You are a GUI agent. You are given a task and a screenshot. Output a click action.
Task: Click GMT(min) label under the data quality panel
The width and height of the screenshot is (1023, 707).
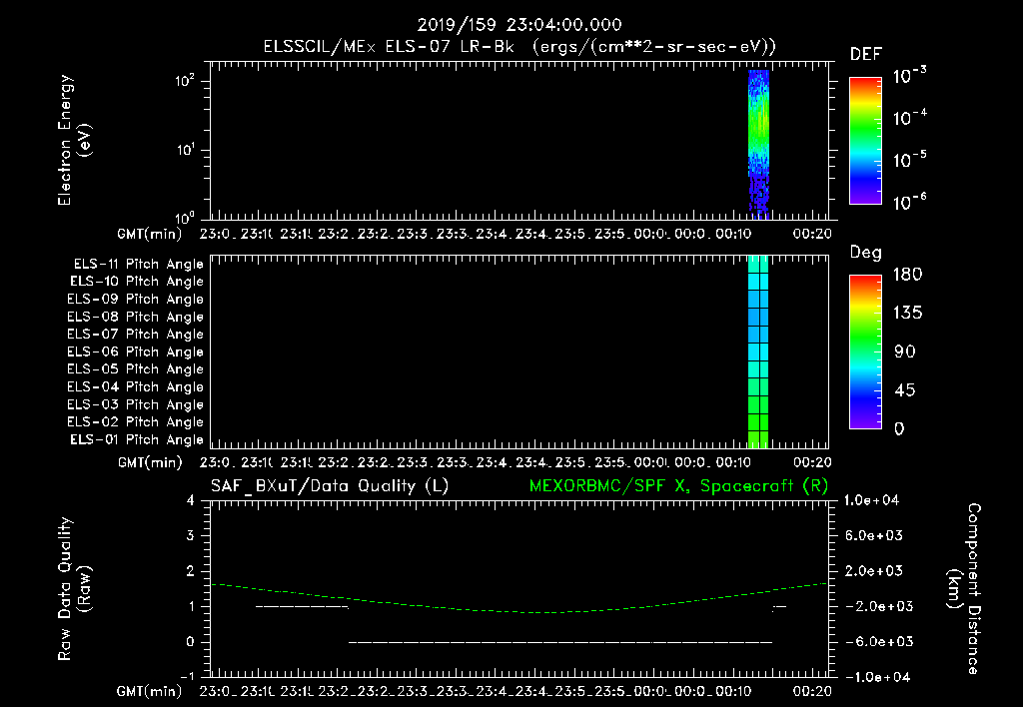[149, 691]
